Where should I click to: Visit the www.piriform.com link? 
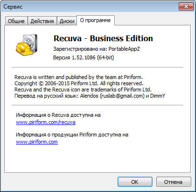click(37, 142)
